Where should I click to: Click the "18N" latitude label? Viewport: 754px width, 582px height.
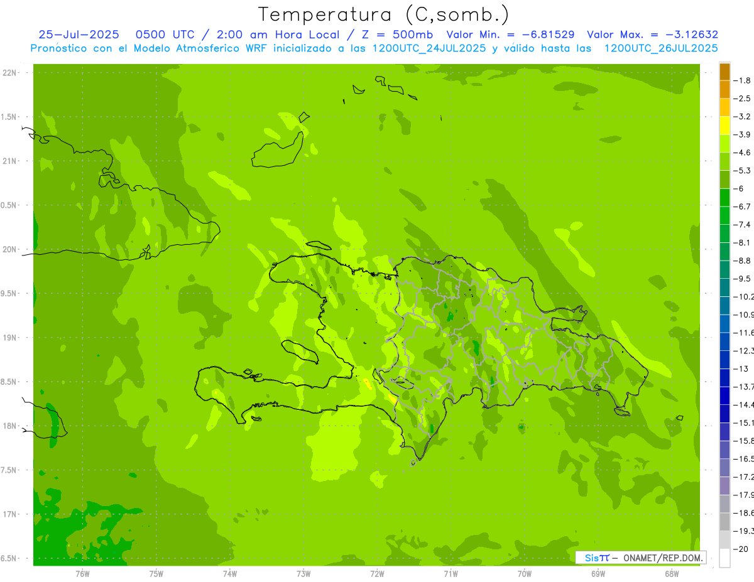pos(9,426)
